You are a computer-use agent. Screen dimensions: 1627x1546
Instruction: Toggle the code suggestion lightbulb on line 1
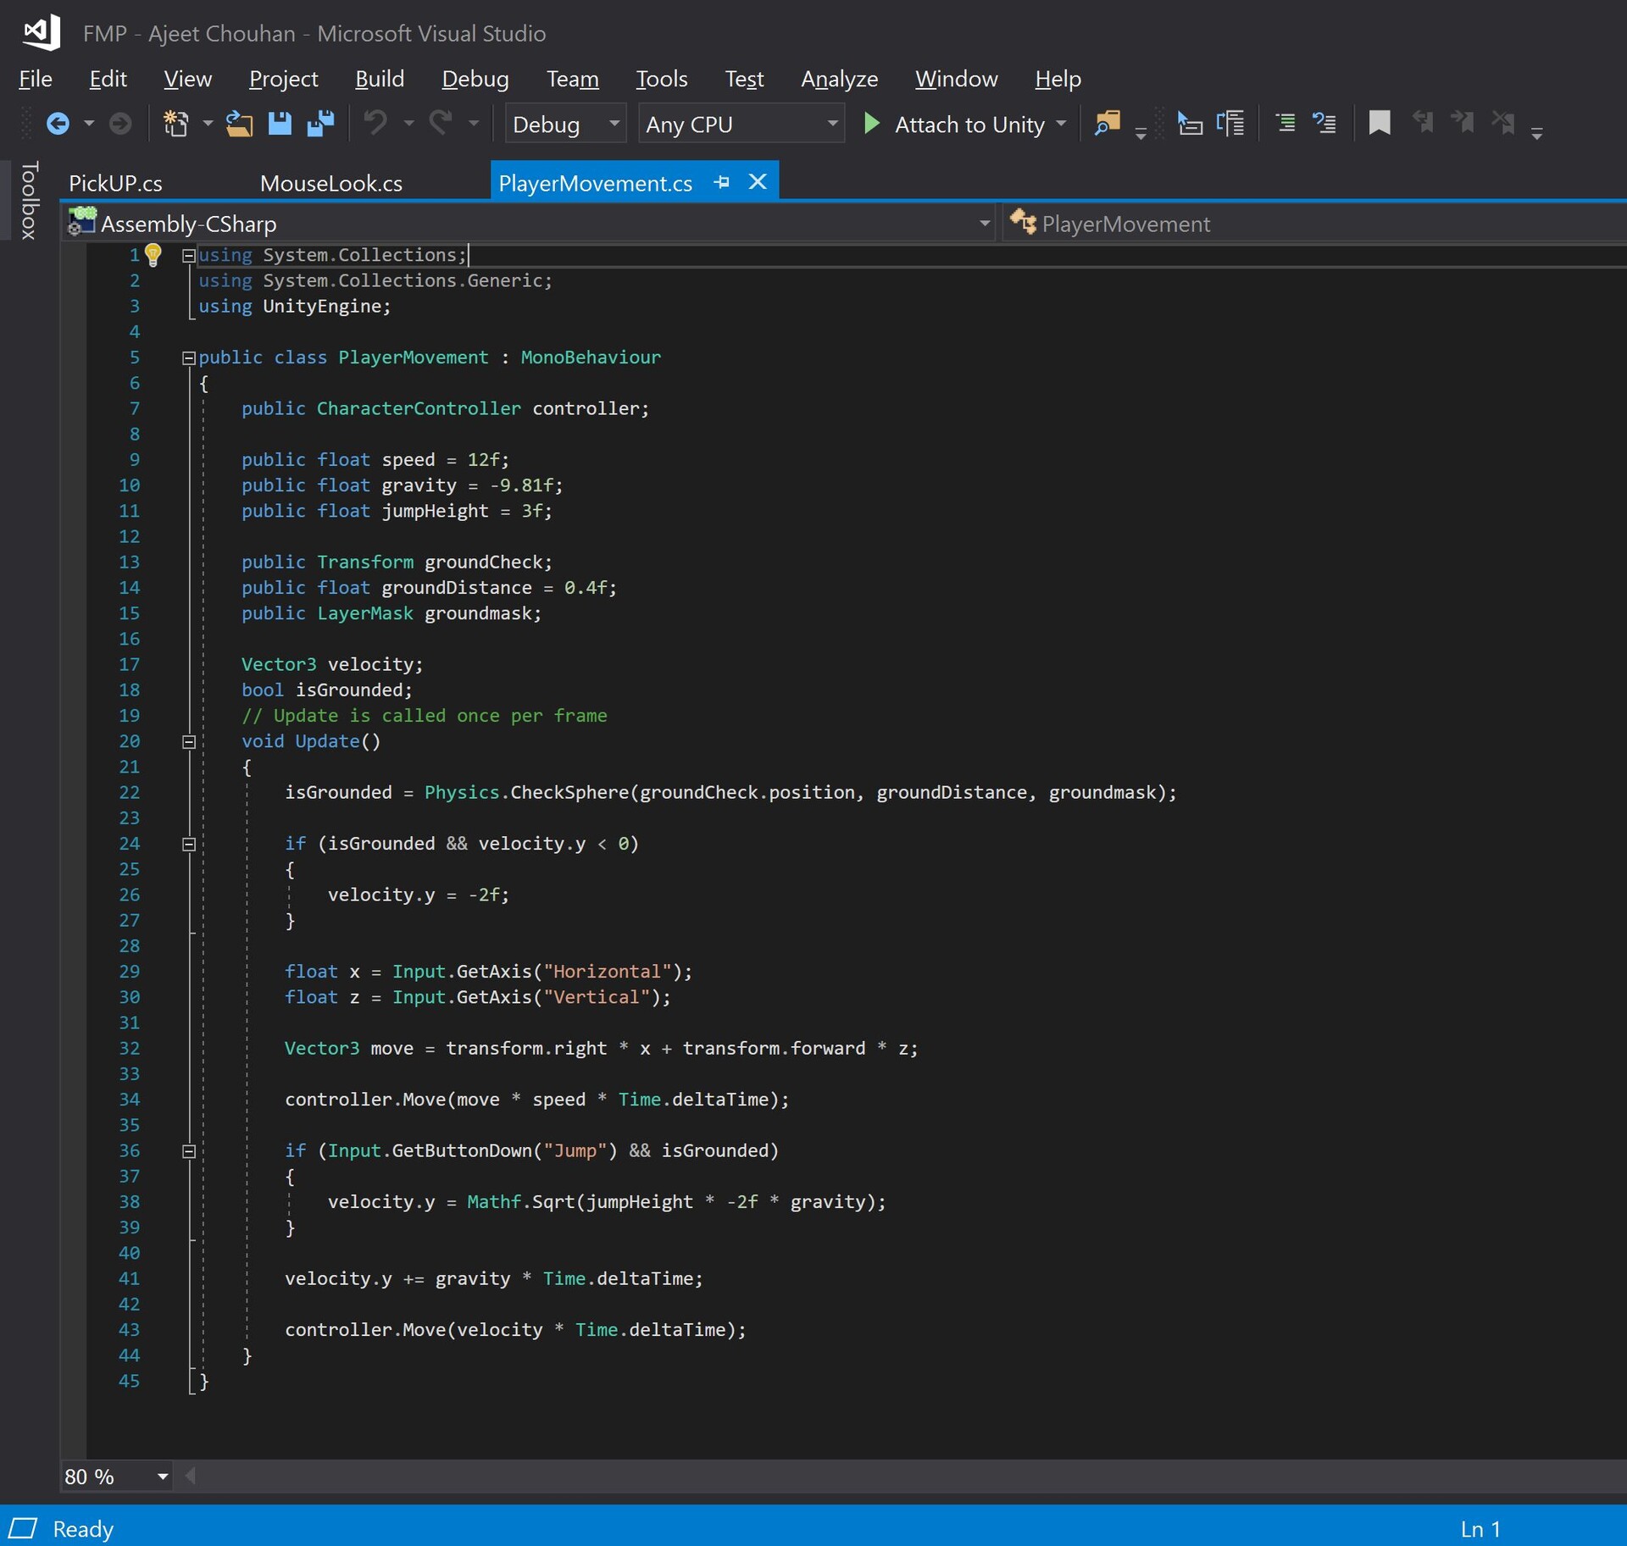[153, 254]
